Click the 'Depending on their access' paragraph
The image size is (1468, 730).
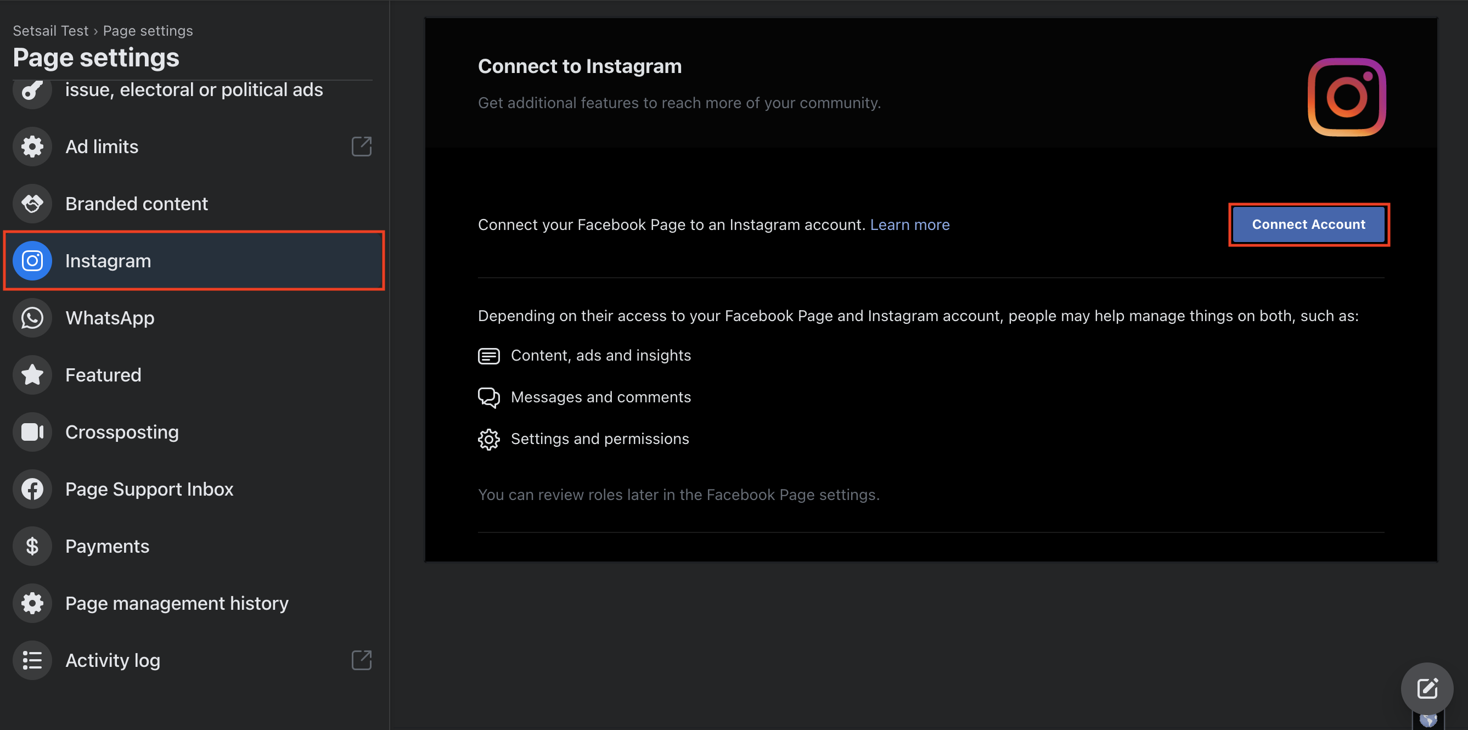click(x=918, y=316)
